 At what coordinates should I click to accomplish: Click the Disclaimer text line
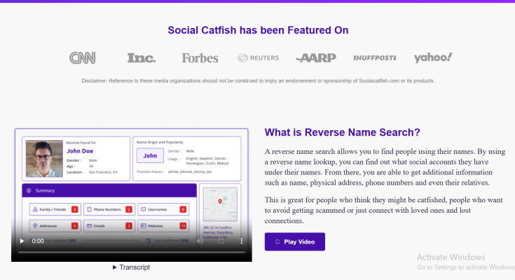click(258, 80)
